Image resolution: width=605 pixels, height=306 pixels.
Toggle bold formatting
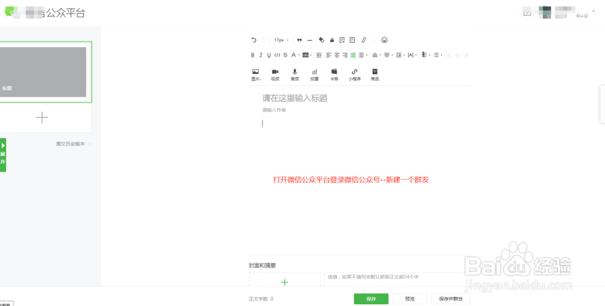click(x=253, y=55)
